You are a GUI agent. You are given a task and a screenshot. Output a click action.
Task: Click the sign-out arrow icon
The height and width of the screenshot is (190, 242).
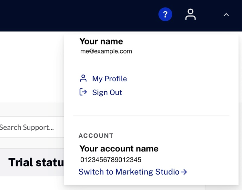83,92
